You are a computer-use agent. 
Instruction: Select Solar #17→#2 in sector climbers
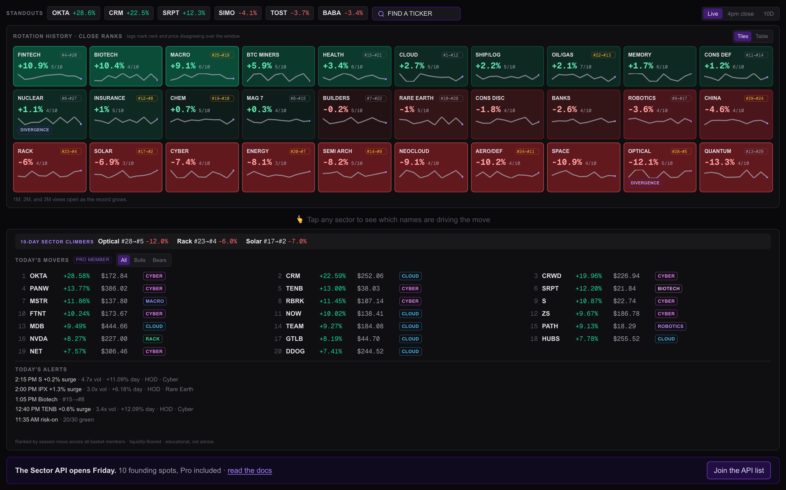276,241
